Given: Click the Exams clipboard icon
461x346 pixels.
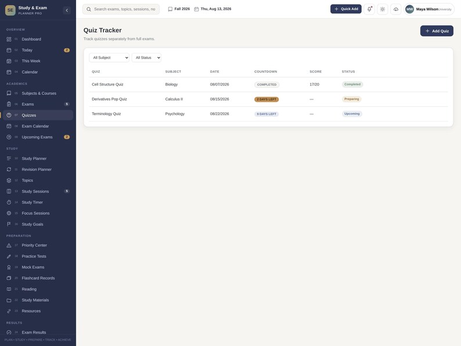Looking at the screenshot, I should (9, 104).
